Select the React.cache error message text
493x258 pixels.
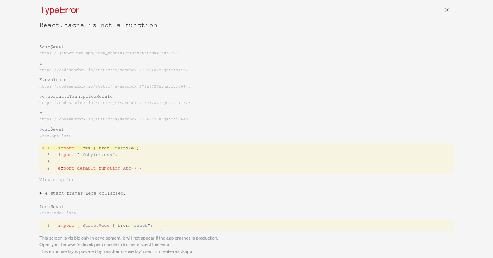[x=98, y=25]
